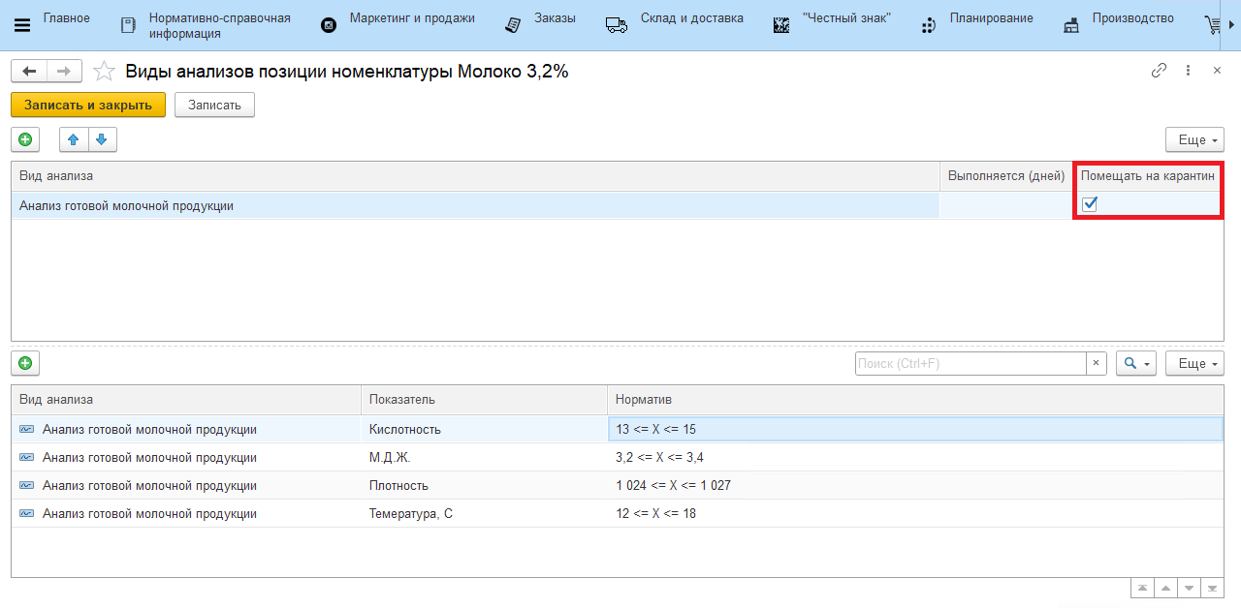Screen dimensions: 1241x608
Task: Open the hamburger main menu icon
Action: click(x=22, y=25)
